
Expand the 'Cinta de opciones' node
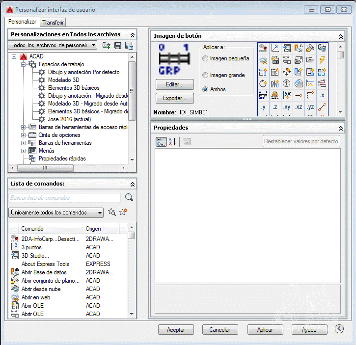click(23, 135)
